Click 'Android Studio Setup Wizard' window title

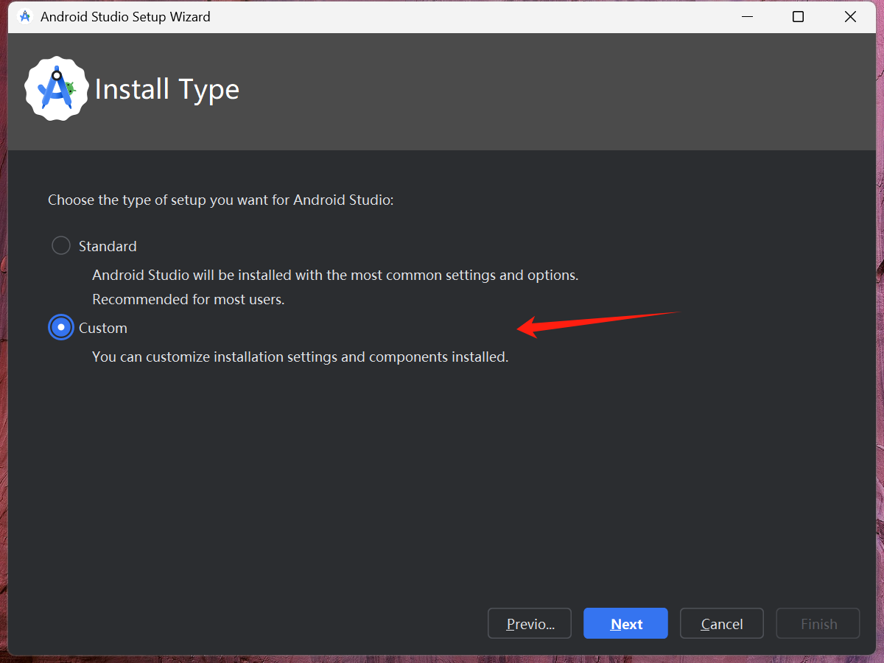125,17
